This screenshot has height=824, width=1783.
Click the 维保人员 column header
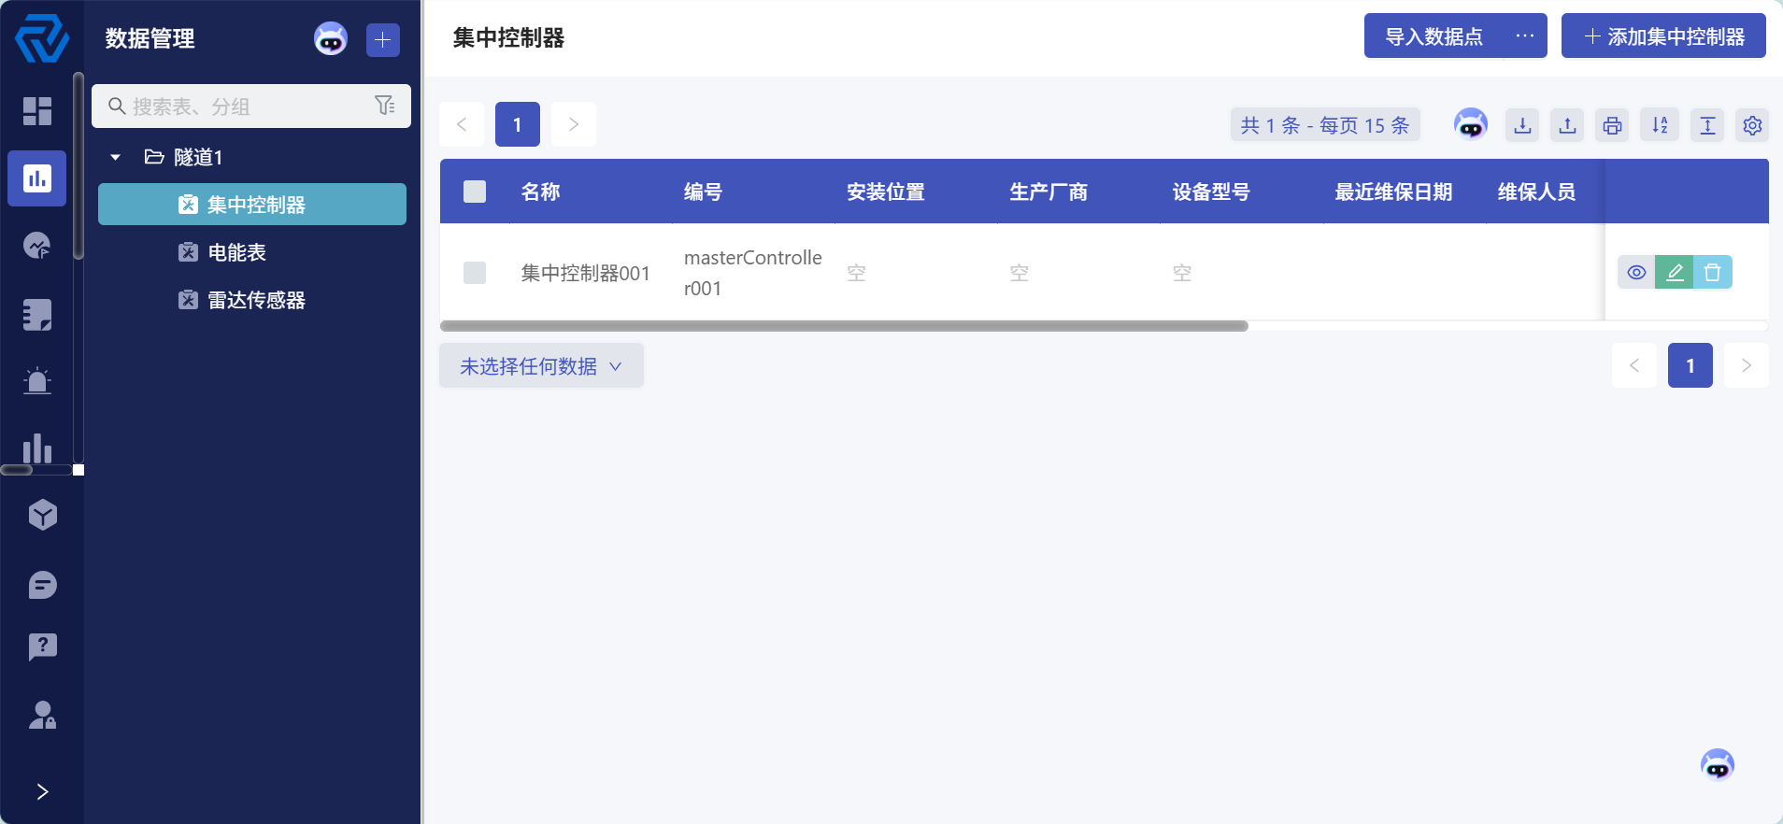1536,192
